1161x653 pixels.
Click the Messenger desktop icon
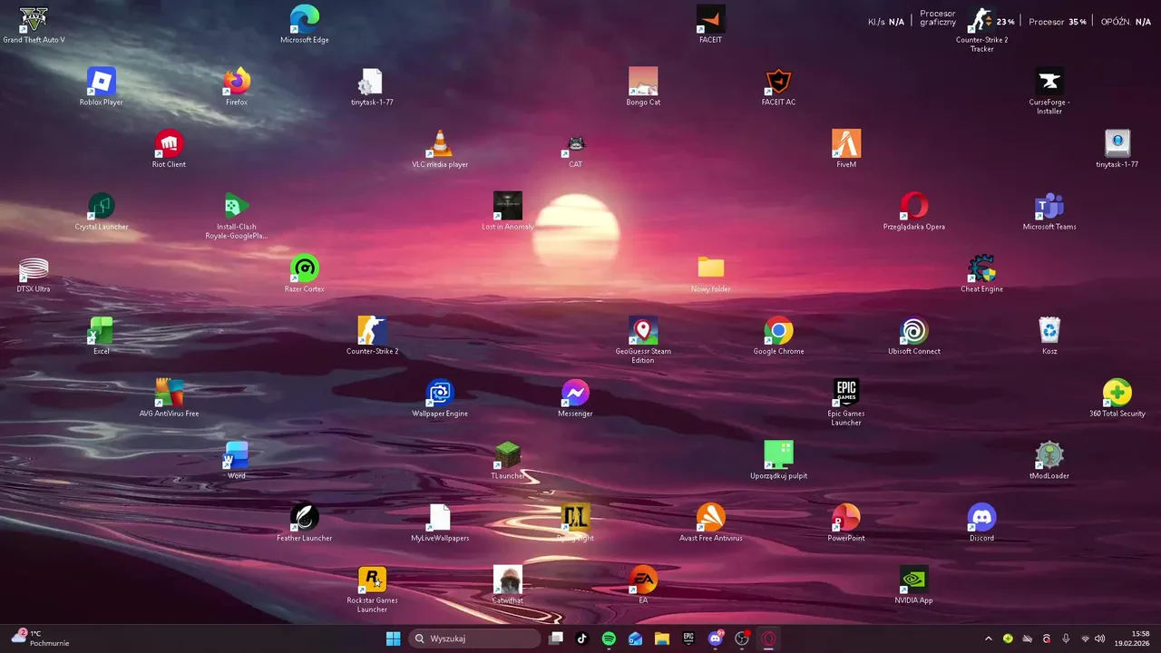pyautogui.click(x=575, y=398)
